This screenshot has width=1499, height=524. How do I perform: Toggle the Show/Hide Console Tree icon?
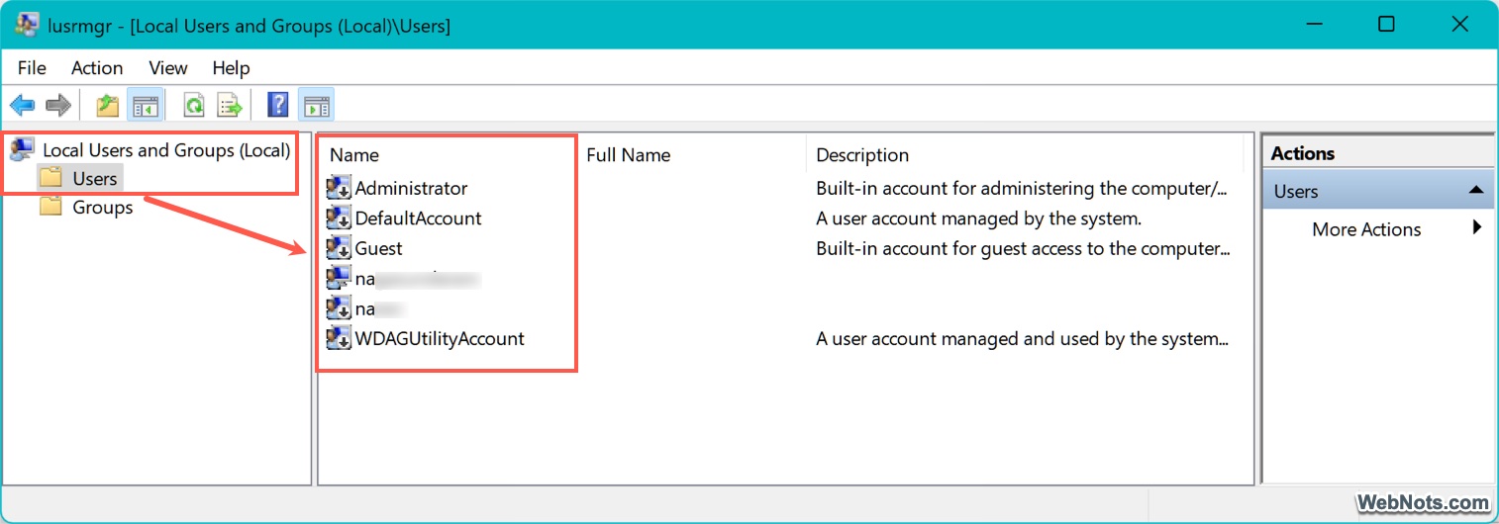point(146,105)
